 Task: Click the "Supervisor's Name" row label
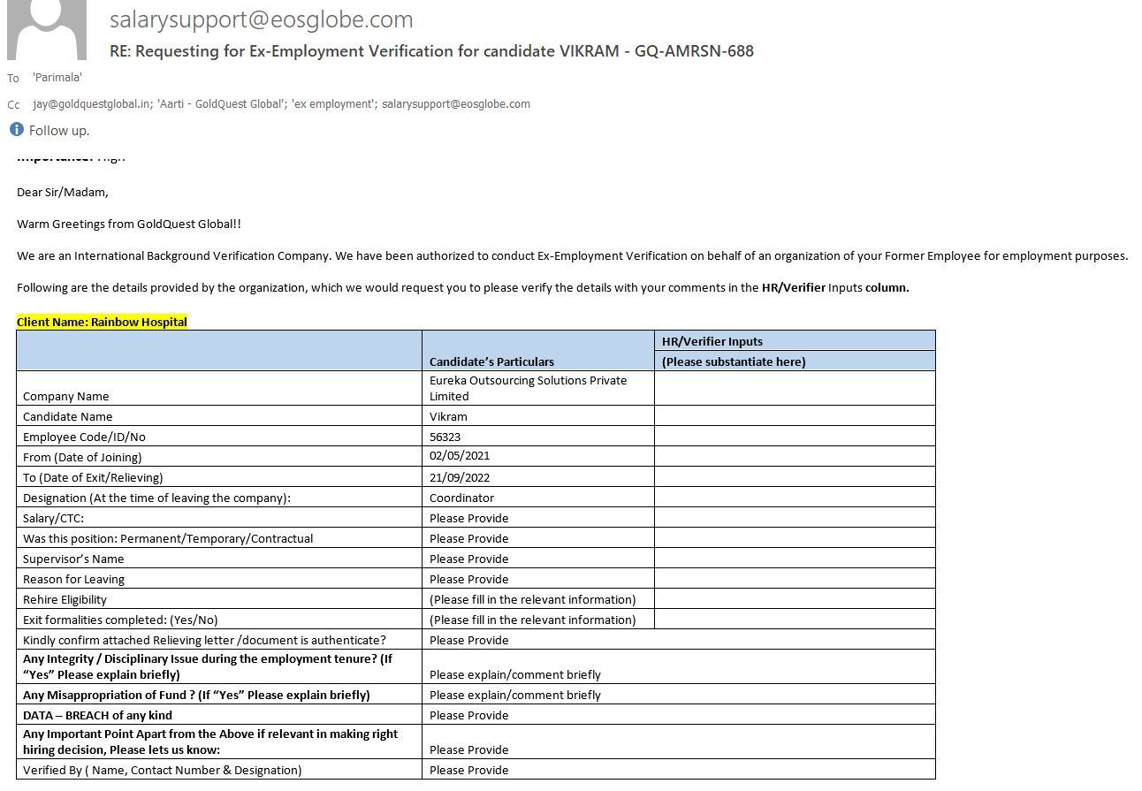coord(73,559)
